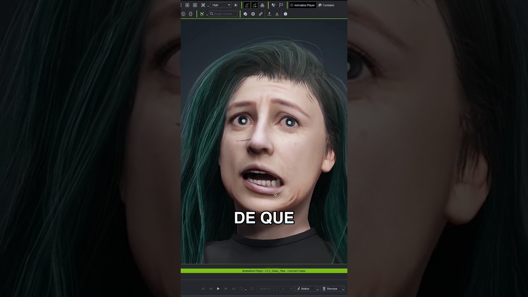The width and height of the screenshot is (528, 297).
Task: Click the speech bubble icon in the player
Action: point(252,288)
